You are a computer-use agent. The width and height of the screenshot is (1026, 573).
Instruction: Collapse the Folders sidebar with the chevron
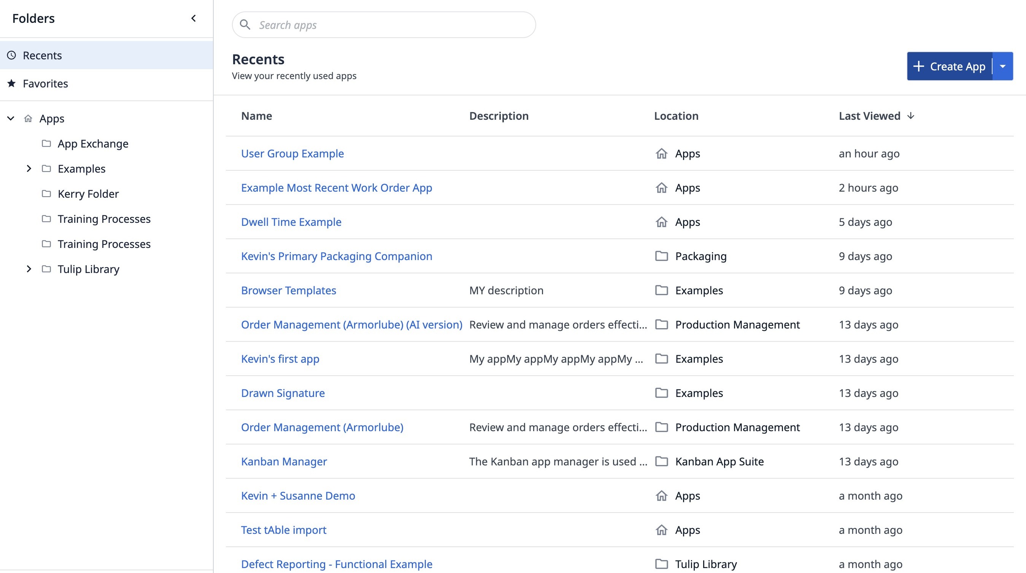(194, 18)
